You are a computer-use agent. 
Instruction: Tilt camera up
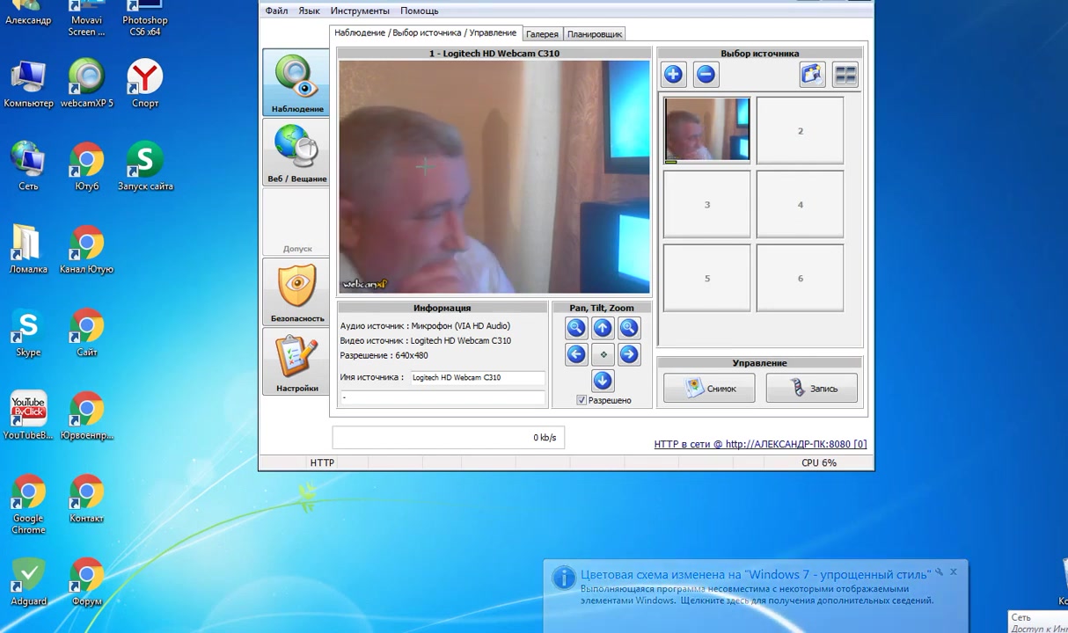click(603, 328)
